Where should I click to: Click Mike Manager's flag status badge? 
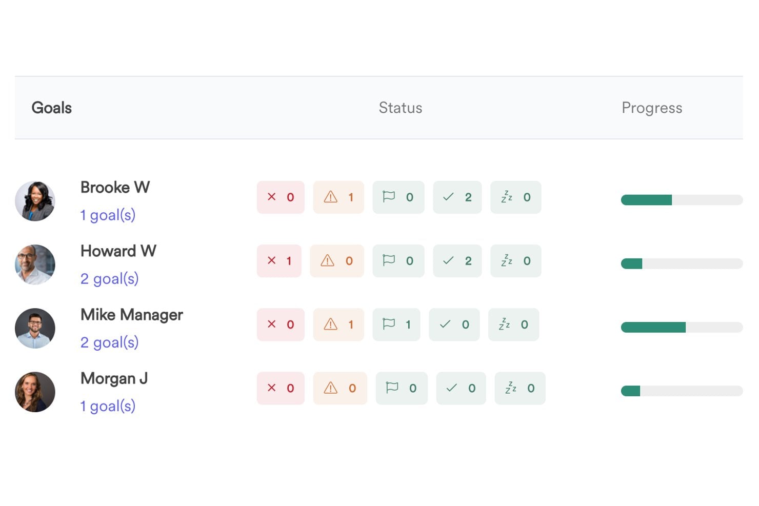[x=396, y=325]
